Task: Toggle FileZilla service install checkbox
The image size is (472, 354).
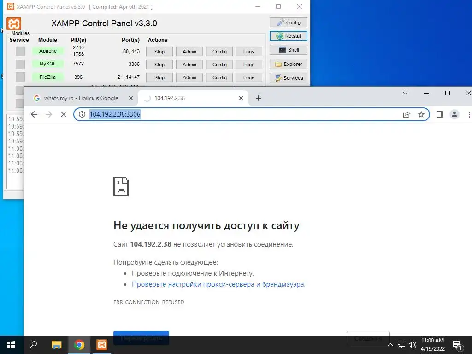Action: point(20,77)
